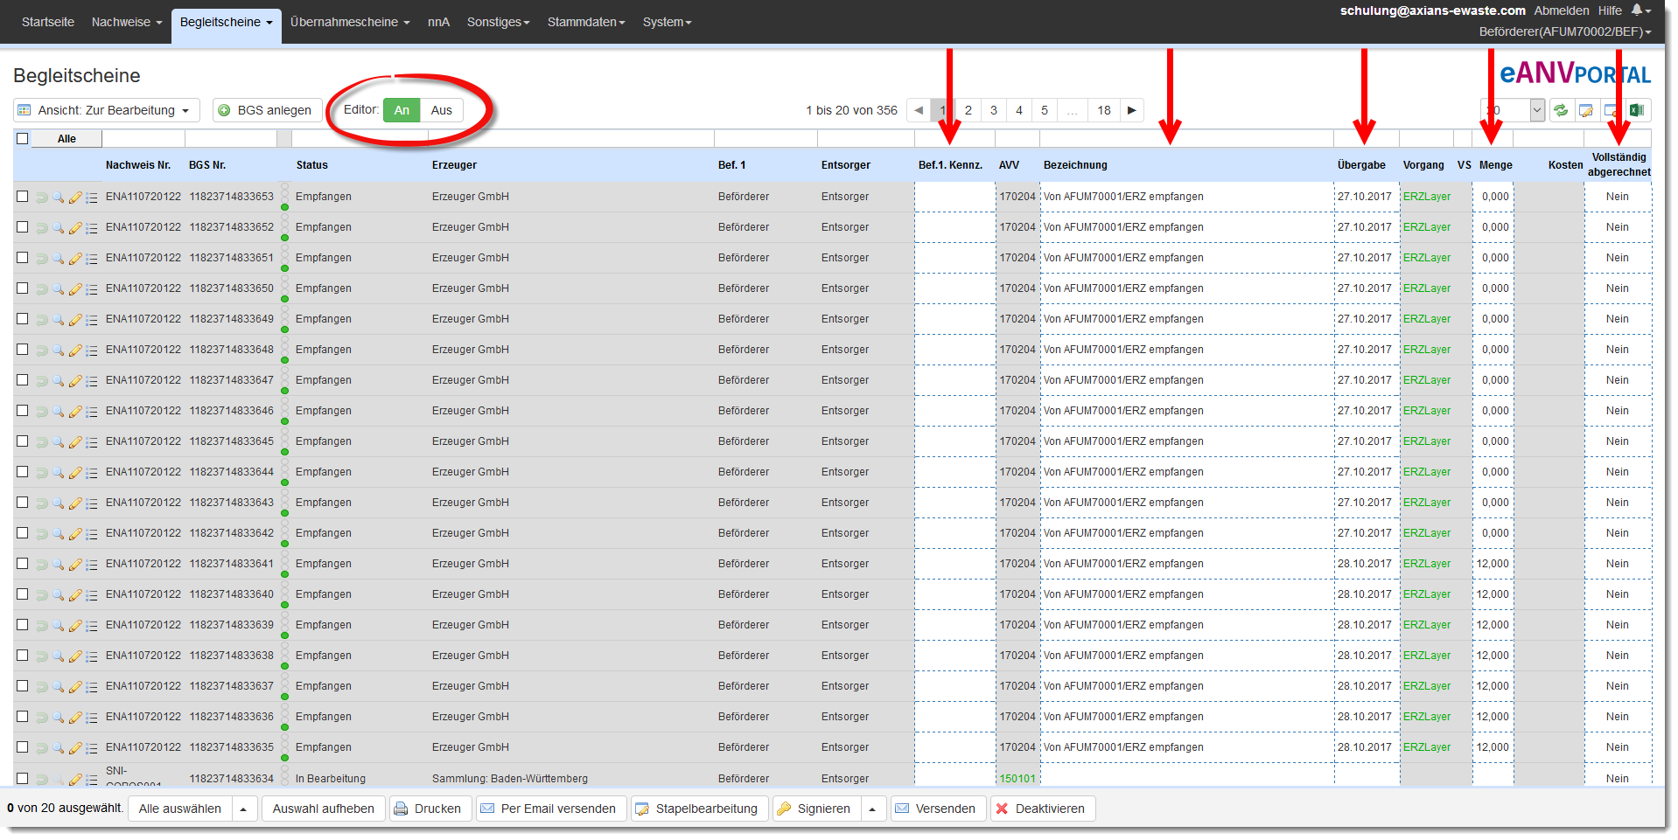List details icon on row 11823714833638
Image resolution: width=1678 pixels, height=840 pixels.
tap(92, 656)
